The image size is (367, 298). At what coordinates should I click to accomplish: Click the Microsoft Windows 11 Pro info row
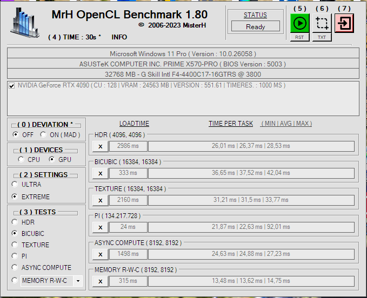point(183,54)
